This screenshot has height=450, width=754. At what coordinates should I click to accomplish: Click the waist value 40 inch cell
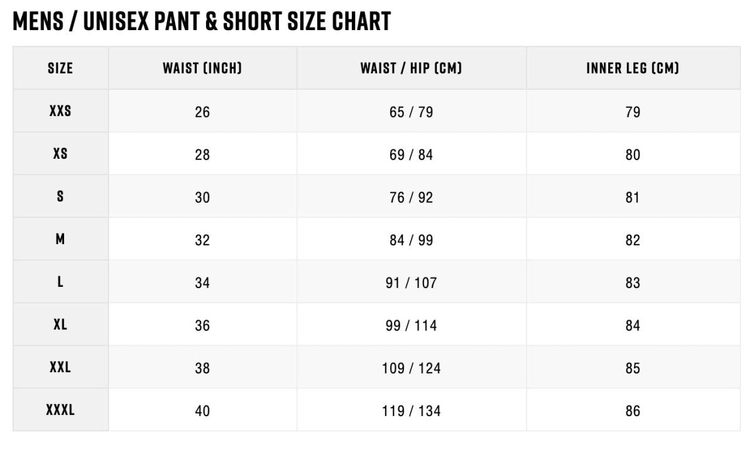coord(202,411)
